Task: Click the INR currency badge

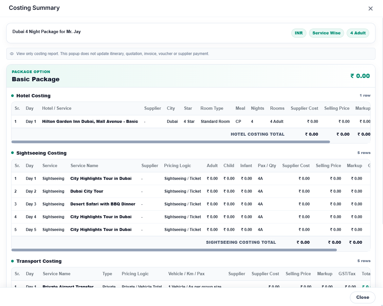Action: point(299,33)
